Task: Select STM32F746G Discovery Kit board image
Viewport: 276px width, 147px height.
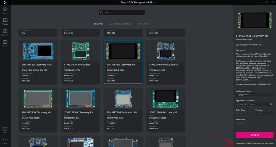Action: [38, 99]
